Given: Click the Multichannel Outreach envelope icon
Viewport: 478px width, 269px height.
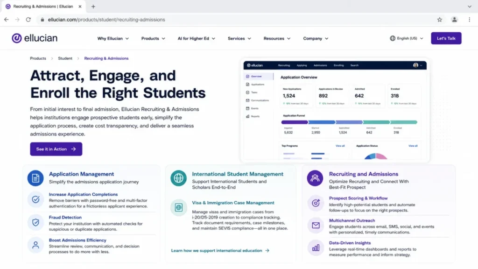Looking at the screenshot, I should click(x=316, y=226).
